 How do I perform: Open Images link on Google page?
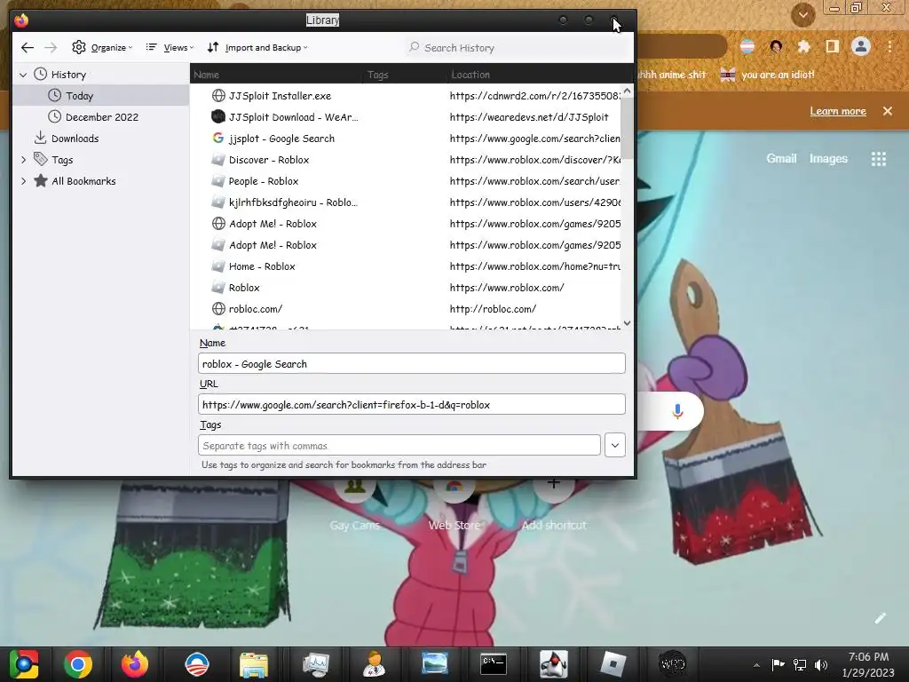coord(828,158)
